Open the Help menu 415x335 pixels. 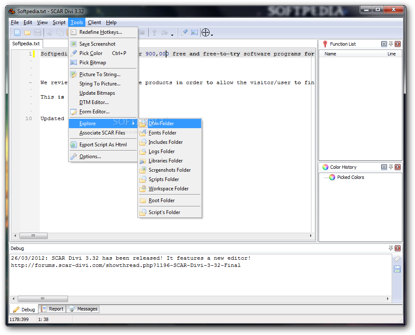(111, 22)
